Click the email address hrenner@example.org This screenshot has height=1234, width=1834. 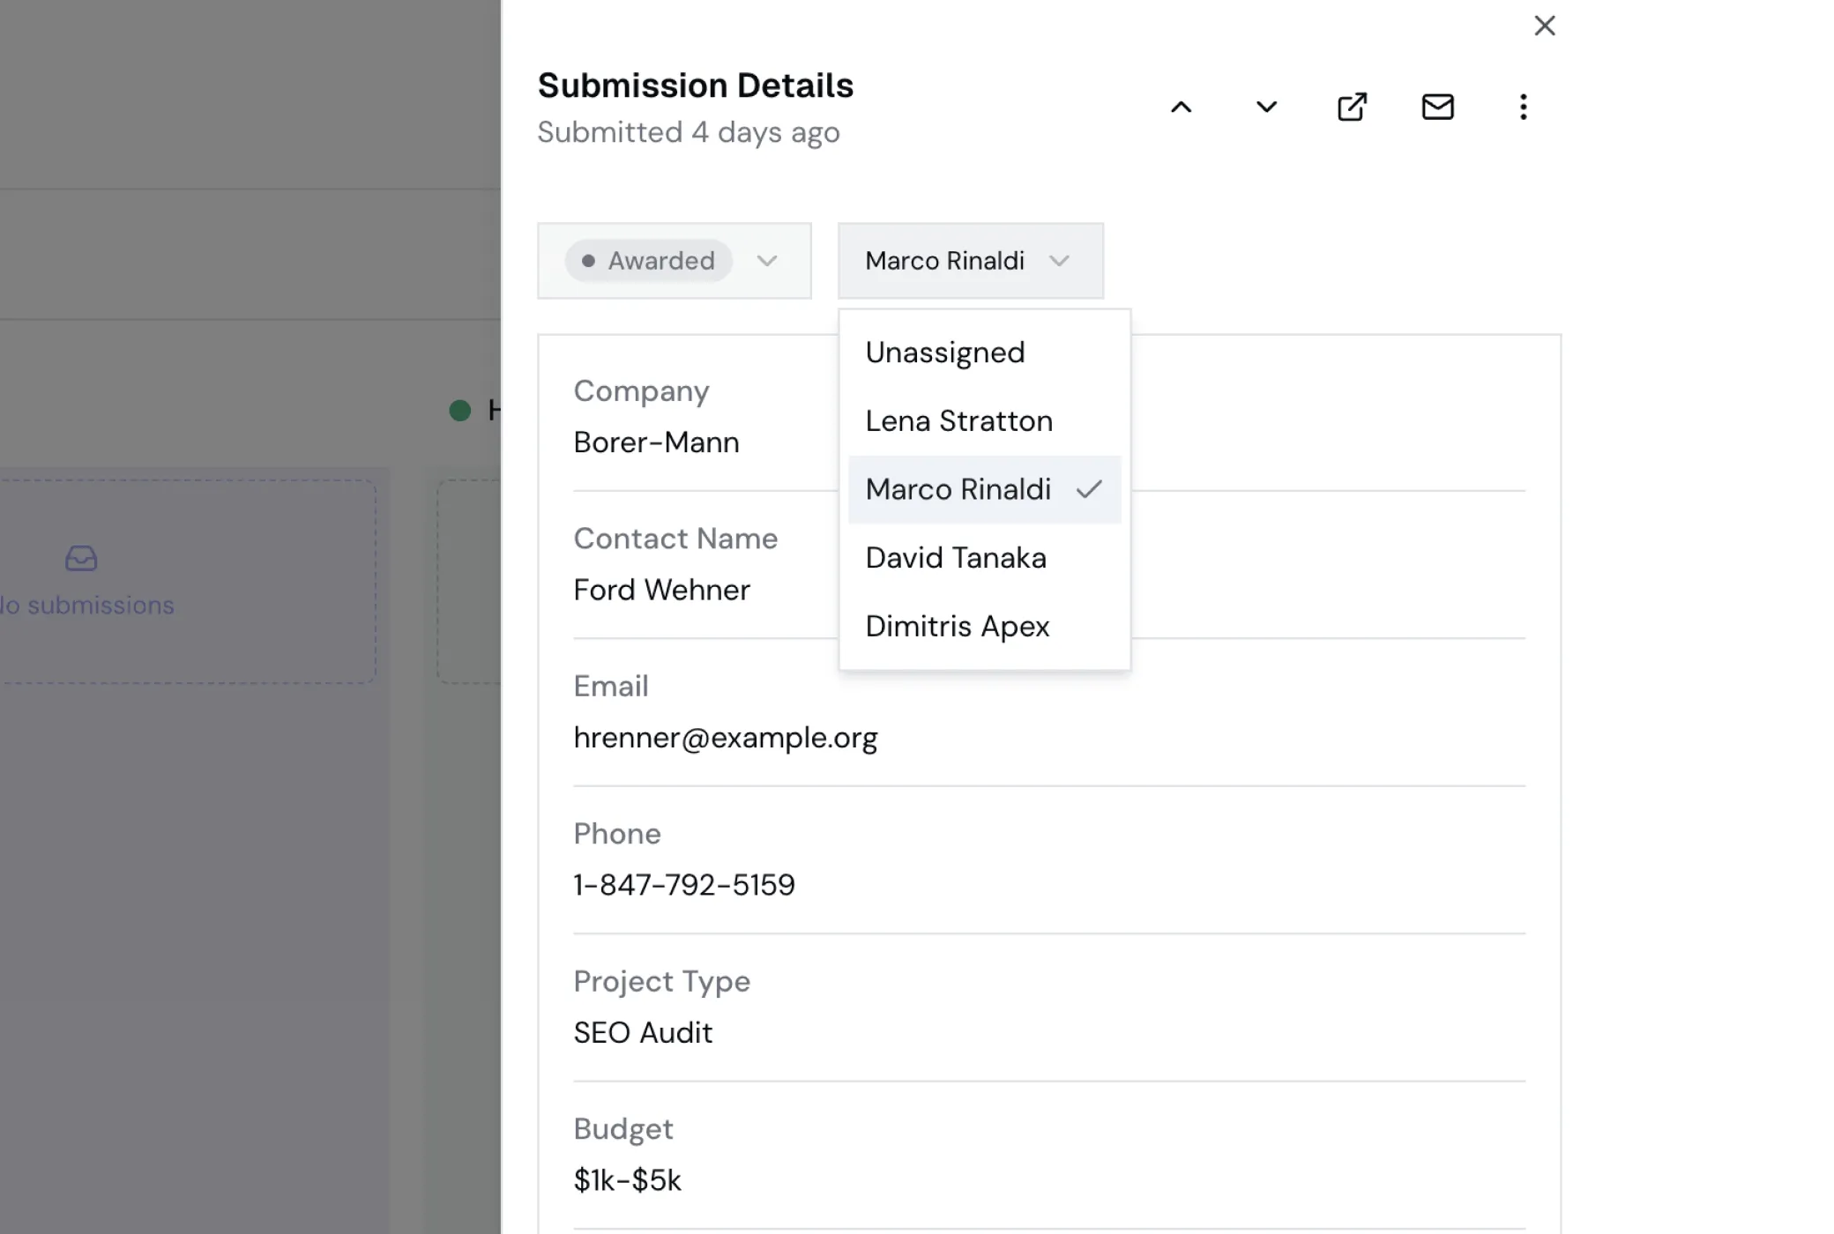point(726,738)
